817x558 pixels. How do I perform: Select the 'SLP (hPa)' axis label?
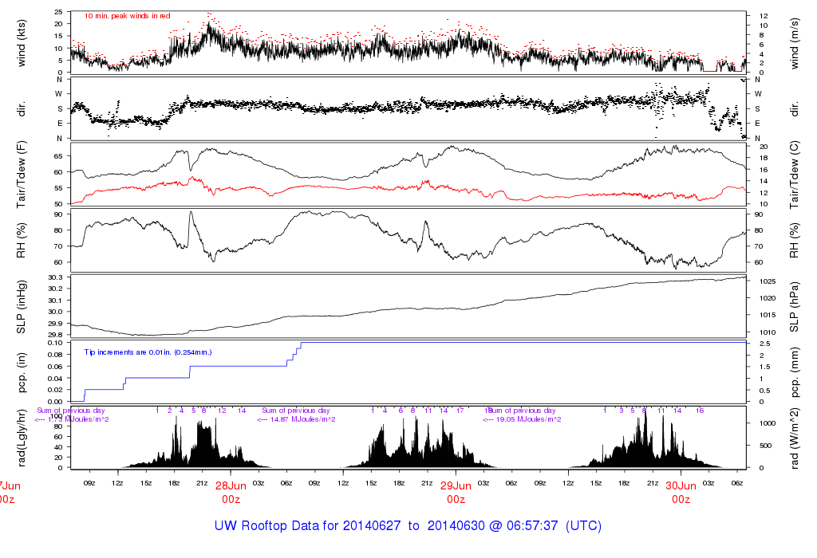794,307
